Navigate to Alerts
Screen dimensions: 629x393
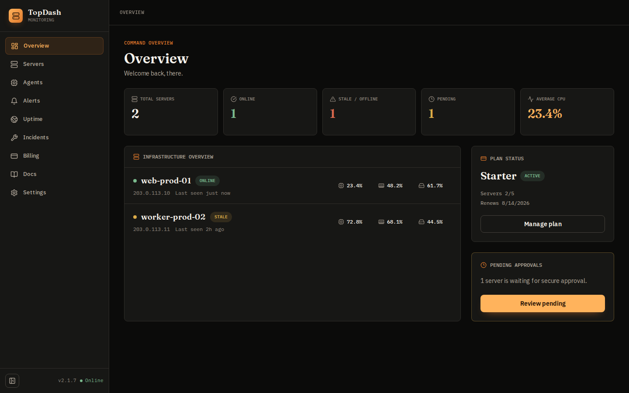(54, 101)
